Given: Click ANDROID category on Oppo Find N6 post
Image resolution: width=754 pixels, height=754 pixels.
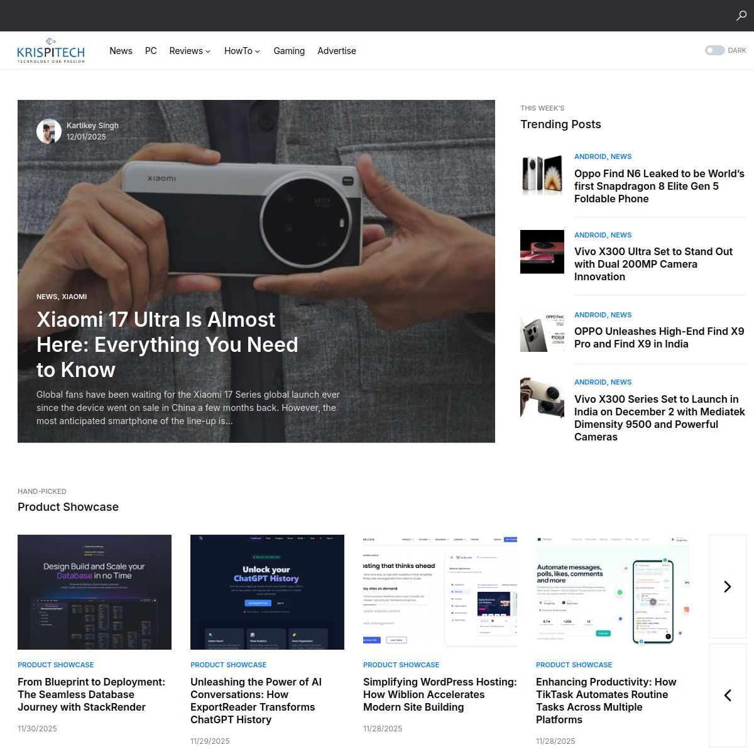Looking at the screenshot, I should pos(591,156).
